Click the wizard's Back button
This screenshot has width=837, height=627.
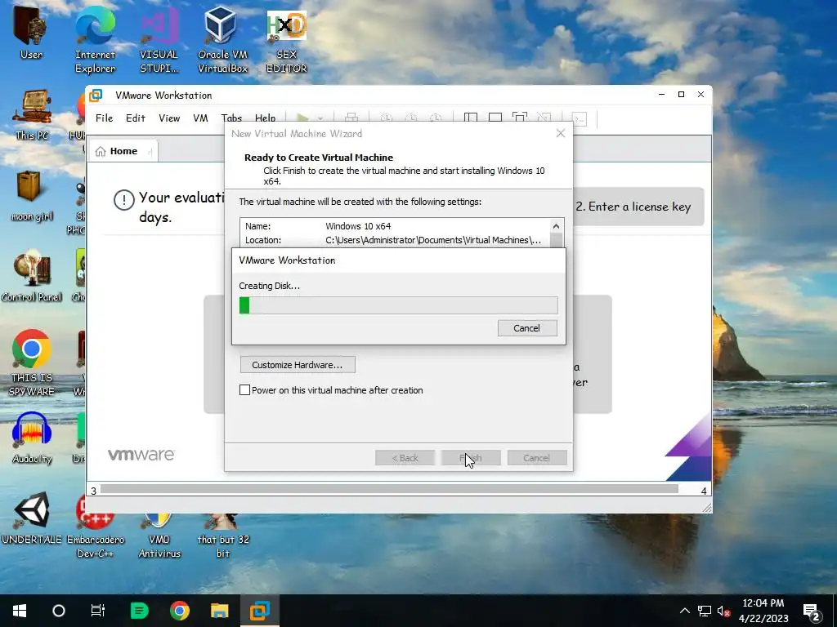(x=405, y=457)
